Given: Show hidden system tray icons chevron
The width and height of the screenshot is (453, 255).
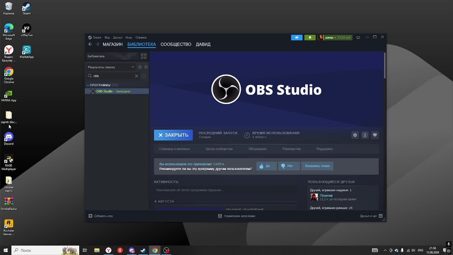Looking at the screenshot, I should pos(385,250).
